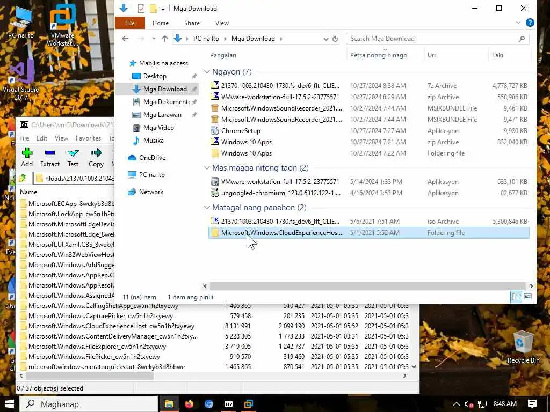The width and height of the screenshot is (550, 412).
Task: Open 7-Zip View menu
Action: click(x=61, y=138)
